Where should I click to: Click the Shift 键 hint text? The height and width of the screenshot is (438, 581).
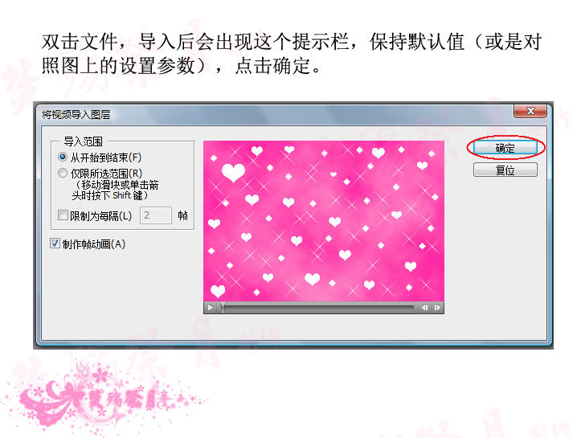pyautogui.click(x=130, y=195)
